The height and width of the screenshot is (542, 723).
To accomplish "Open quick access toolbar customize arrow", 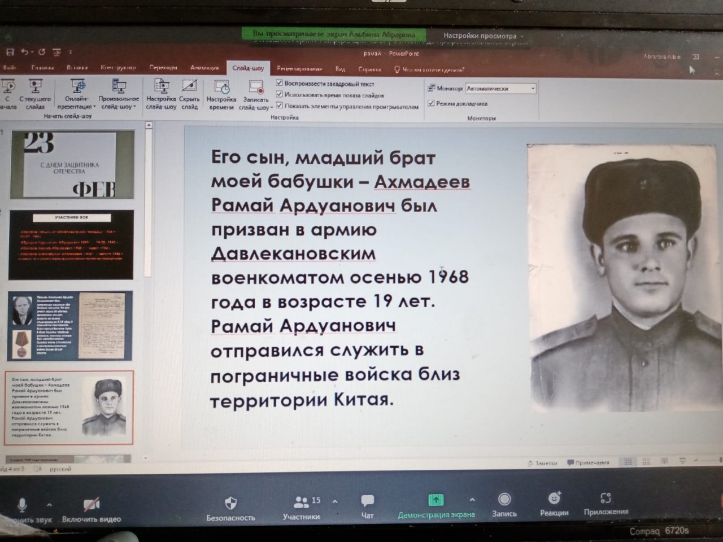I will [70, 52].
